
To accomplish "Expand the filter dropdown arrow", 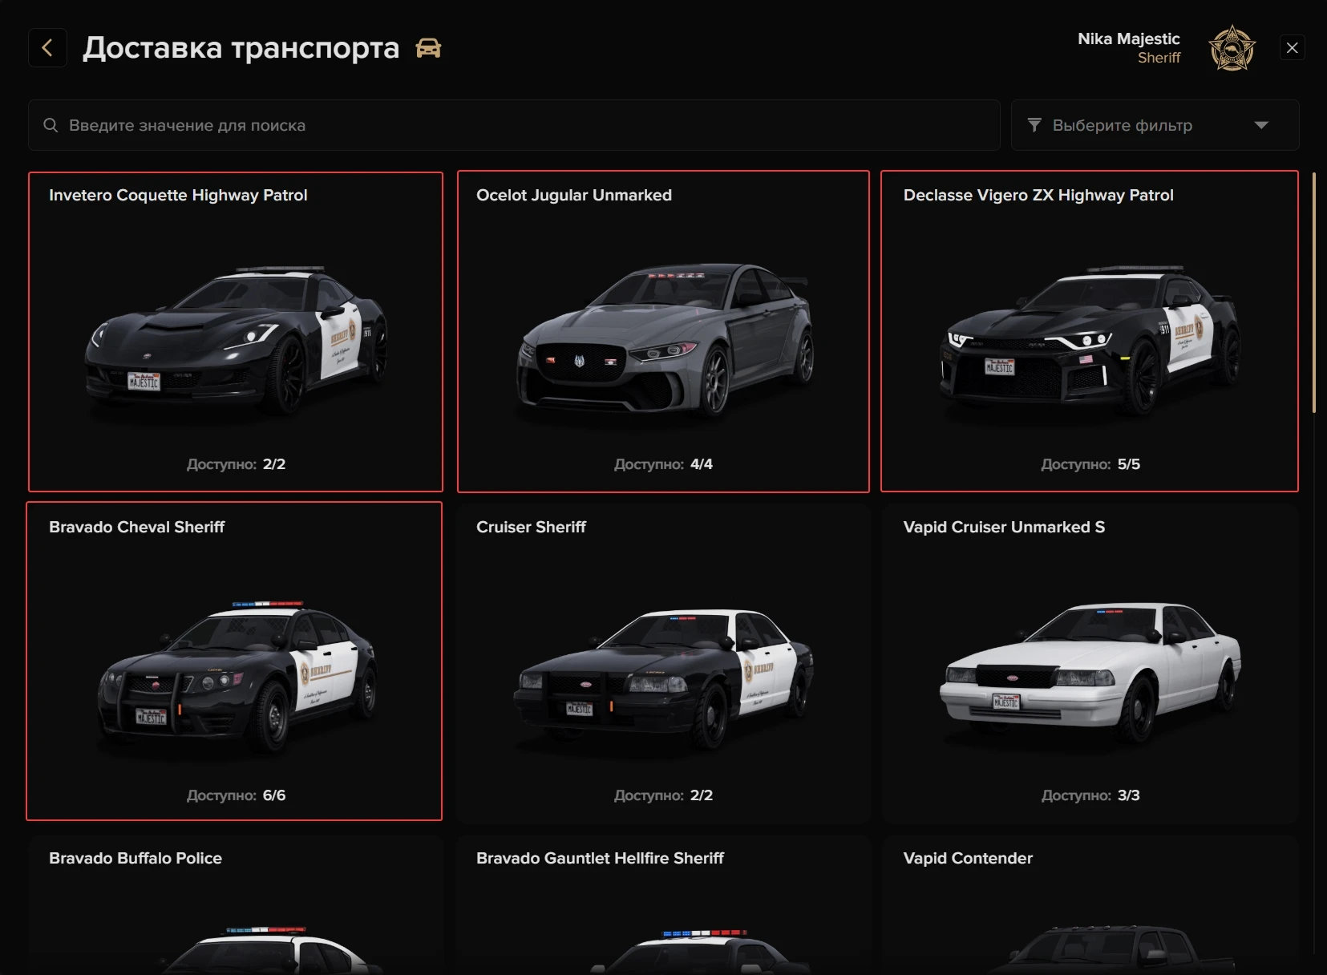I will pyautogui.click(x=1261, y=125).
